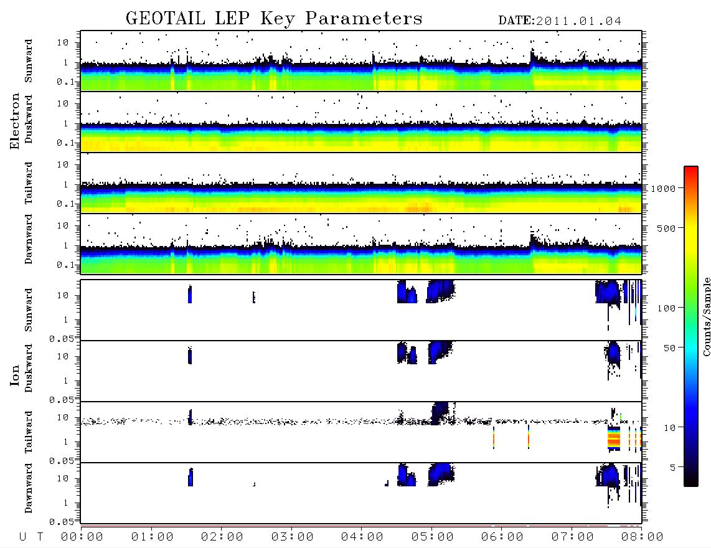Click the "5" color bar tick value

point(673,468)
